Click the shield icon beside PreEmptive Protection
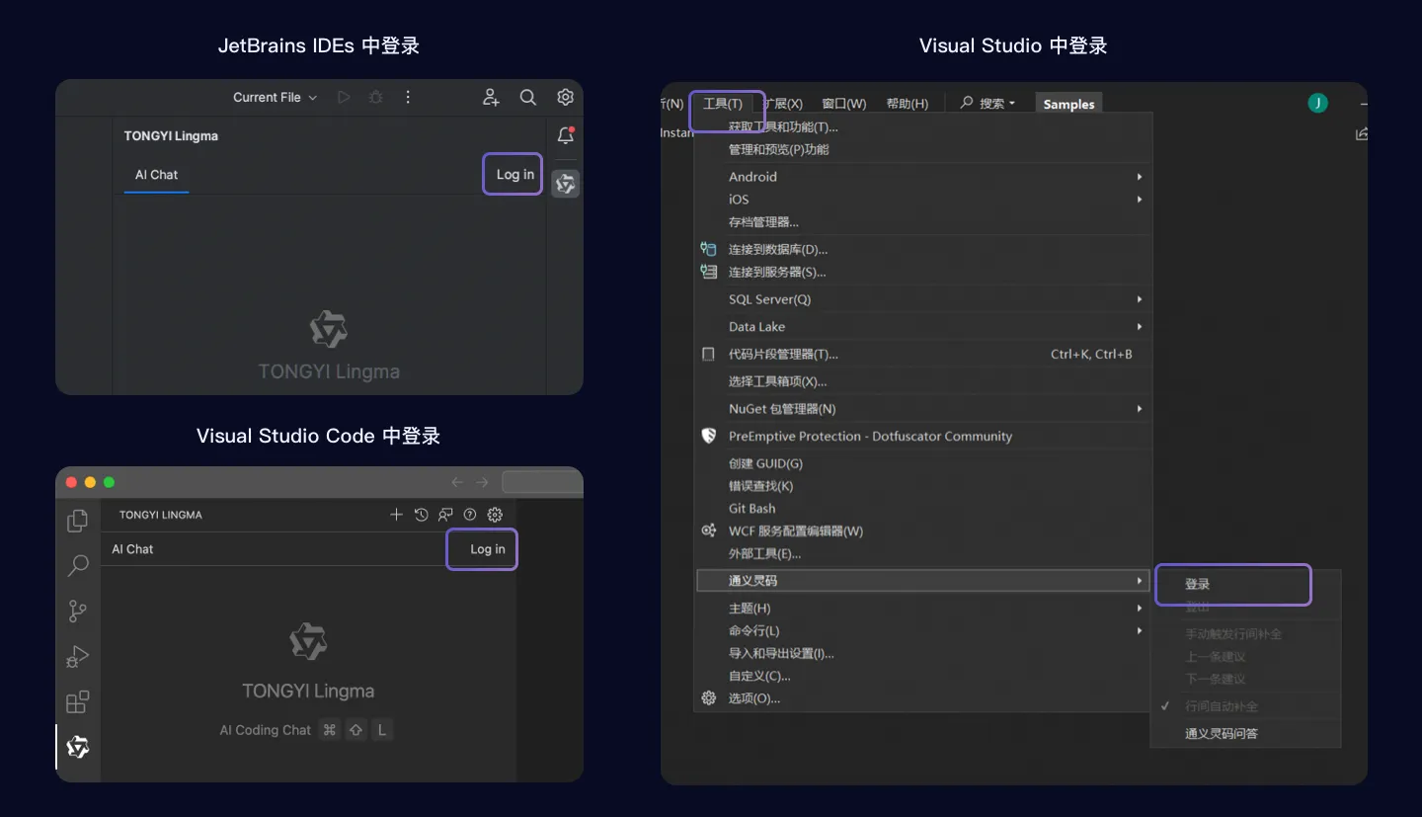The width and height of the screenshot is (1422, 817). (x=708, y=436)
